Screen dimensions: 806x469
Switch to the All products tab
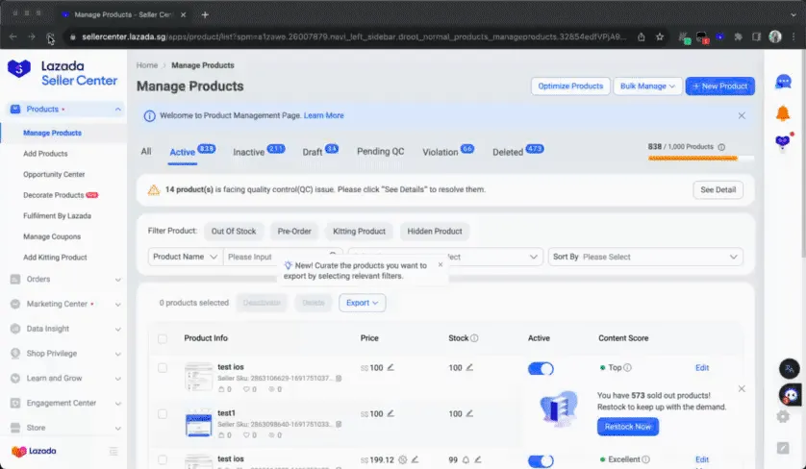146,152
